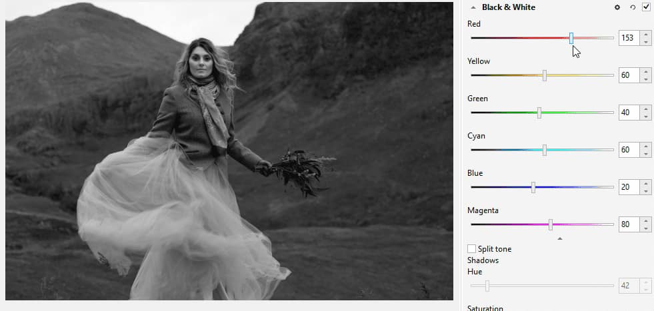Decrease the Green value with down arrow

click(645, 117)
